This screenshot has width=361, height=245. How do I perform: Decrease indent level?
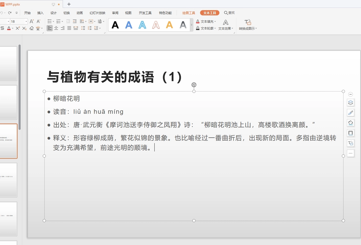point(68,21)
